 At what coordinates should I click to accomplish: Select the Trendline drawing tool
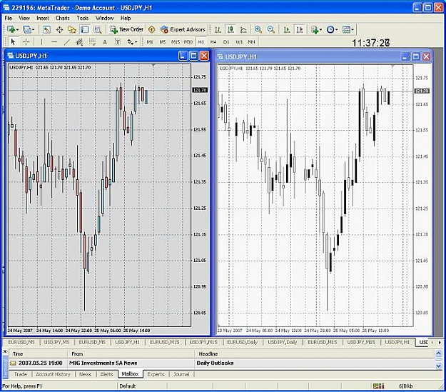[67, 42]
